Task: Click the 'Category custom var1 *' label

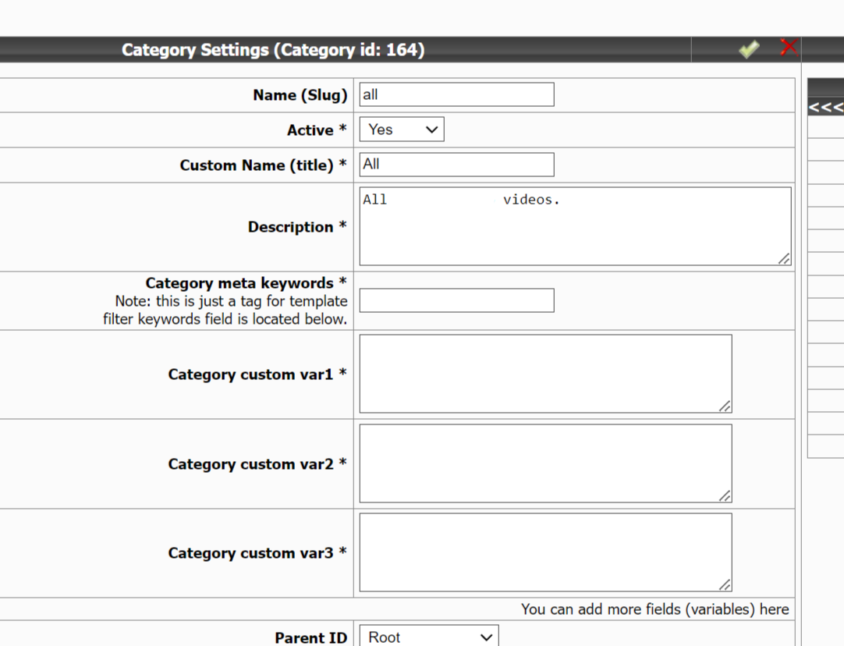Action: click(x=257, y=374)
